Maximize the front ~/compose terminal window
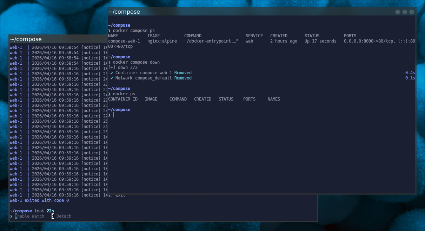The image size is (425, 231). point(405,12)
